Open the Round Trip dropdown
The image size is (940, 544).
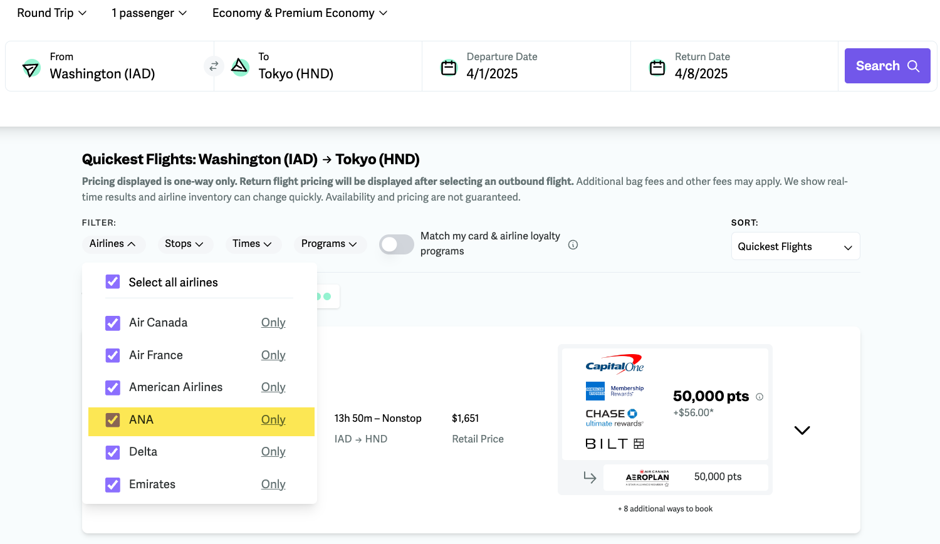click(x=52, y=13)
